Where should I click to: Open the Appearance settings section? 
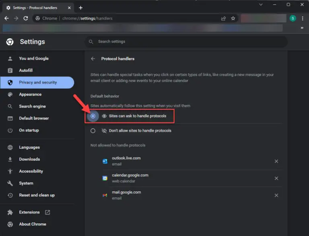(30, 94)
